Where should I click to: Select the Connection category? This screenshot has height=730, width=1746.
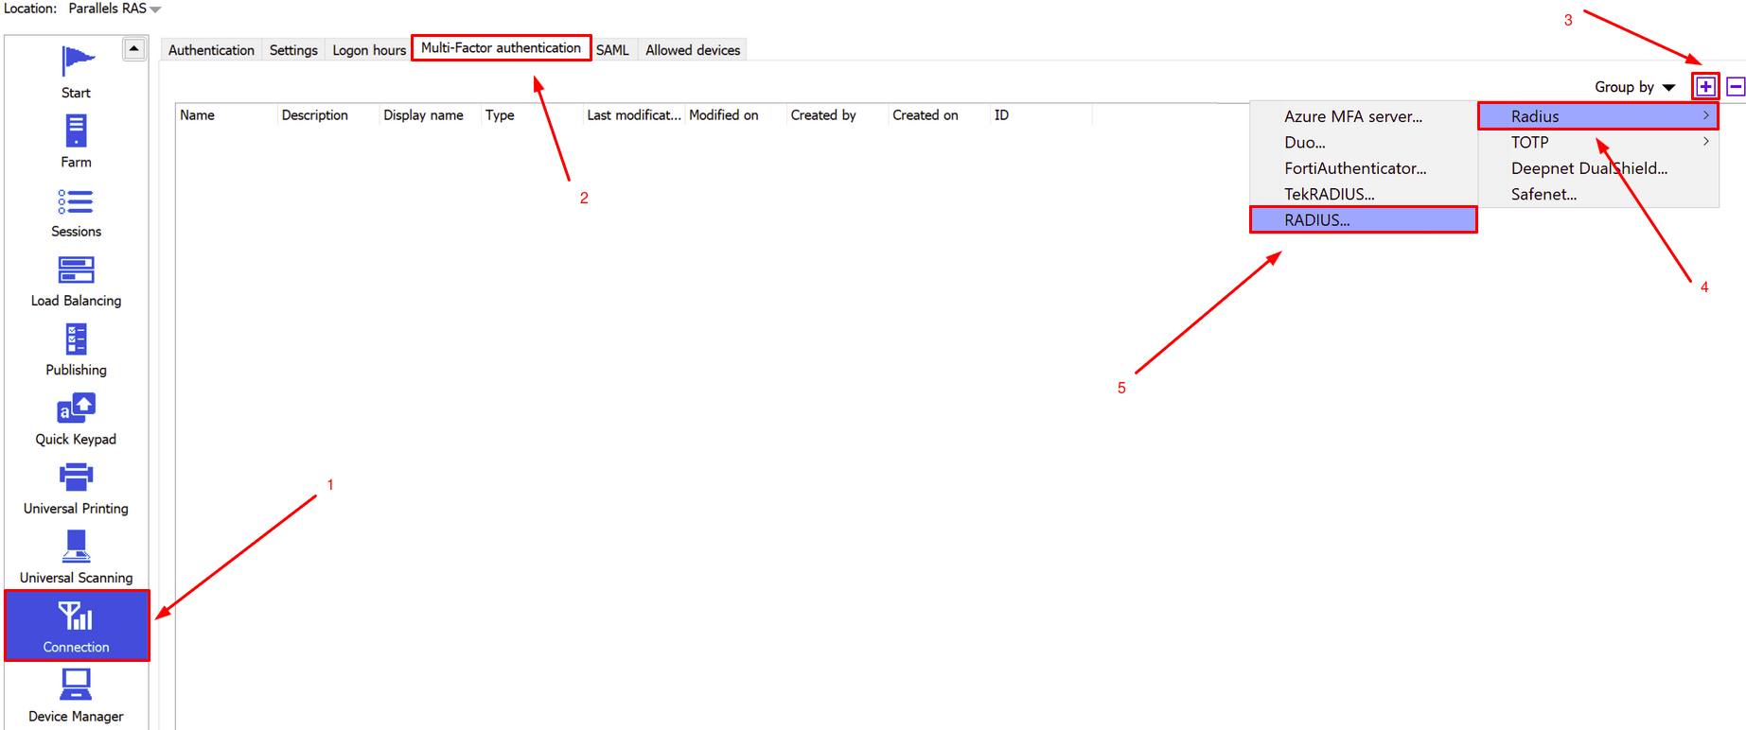[x=77, y=626]
